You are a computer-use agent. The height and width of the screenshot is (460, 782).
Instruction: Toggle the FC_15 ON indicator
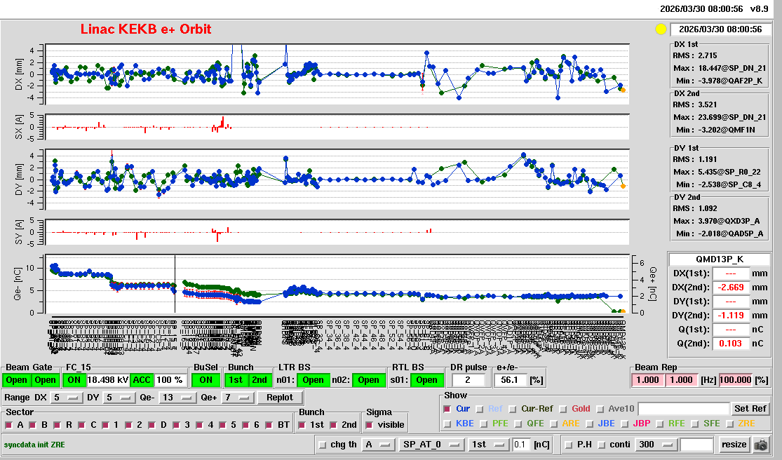(x=74, y=379)
